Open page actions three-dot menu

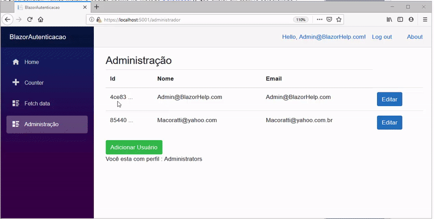pyautogui.click(x=320, y=19)
